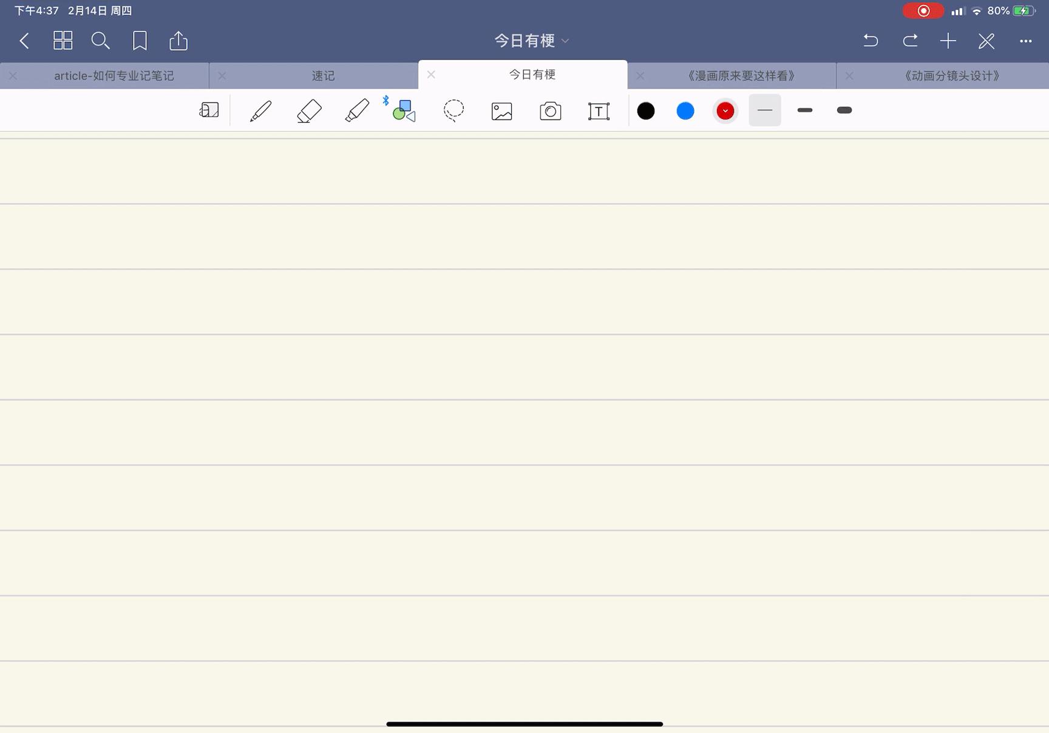The height and width of the screenshot is (733, 1049).
Task: Toggle the bookmark on this page
Action: 140,40
